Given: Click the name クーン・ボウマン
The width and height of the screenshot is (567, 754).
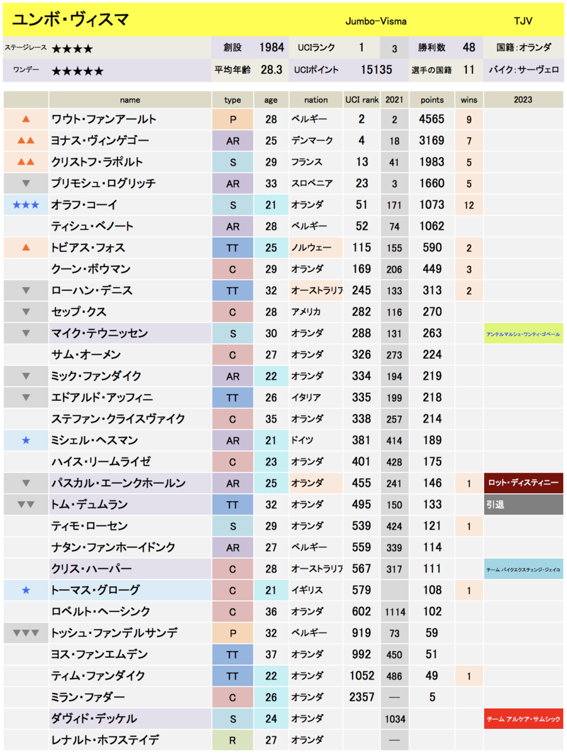Looking at the screenshot, I should click(91, 269).
